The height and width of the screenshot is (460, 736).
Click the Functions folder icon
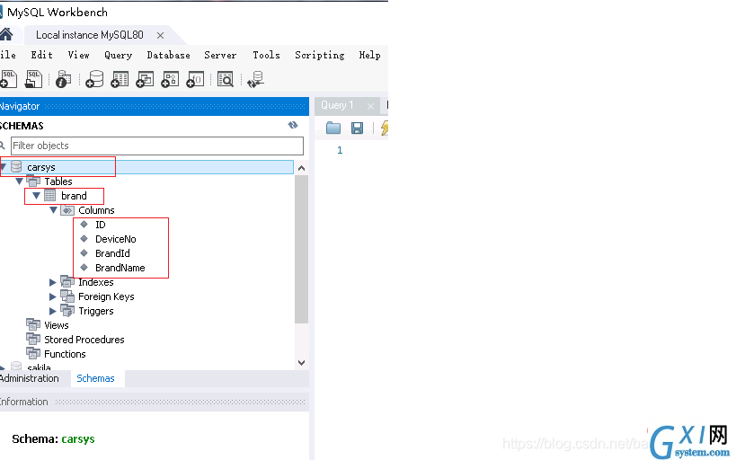[x=33, y=353]
